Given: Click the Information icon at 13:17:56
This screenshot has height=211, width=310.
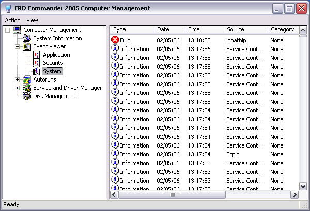Looking at the screenshot, I should click(x=115, y=48).
